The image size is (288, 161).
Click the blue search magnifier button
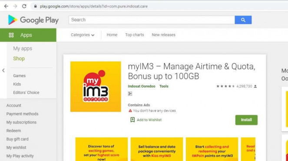243,20
